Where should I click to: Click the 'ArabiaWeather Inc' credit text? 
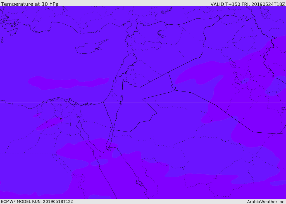266,202
